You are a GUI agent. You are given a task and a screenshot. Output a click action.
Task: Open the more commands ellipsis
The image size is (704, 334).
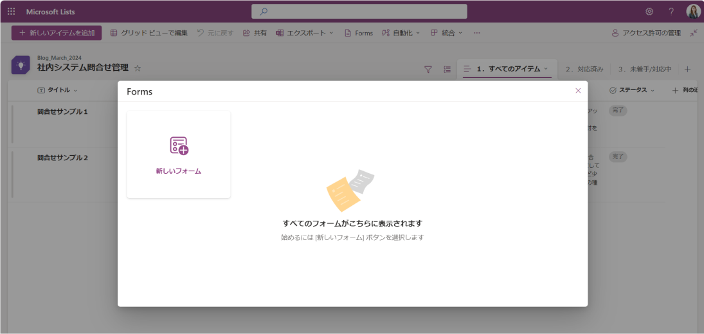(477, 33)
